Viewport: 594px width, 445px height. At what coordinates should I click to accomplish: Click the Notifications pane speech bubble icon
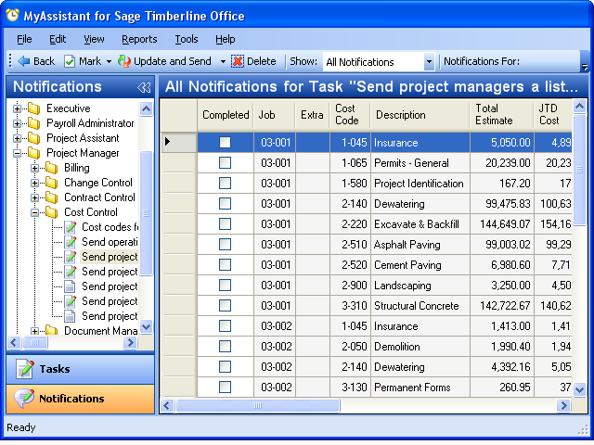(x=25, y=399)
